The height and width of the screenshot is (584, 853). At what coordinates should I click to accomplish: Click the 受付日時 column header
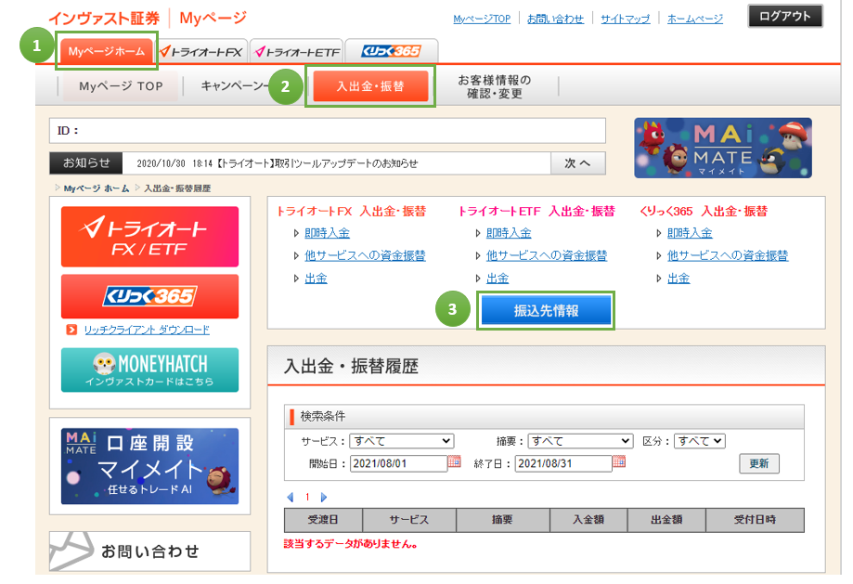point(756,520)
